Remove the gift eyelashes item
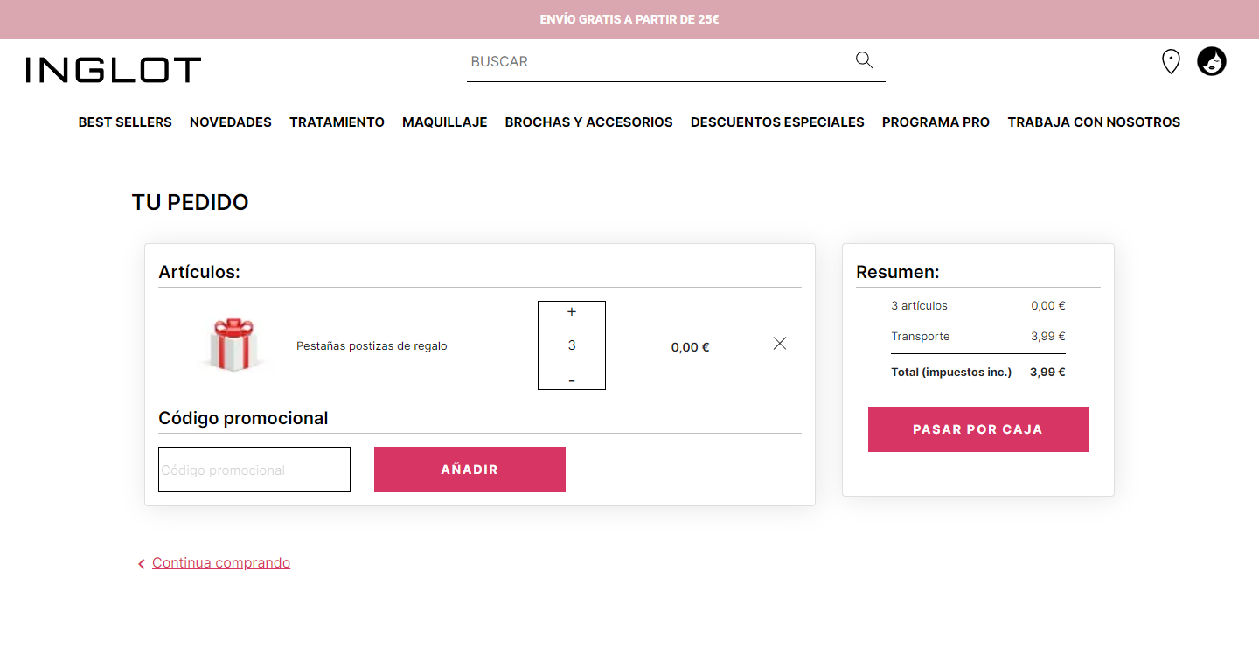Screen dimensions: 1259x662 [x=780, y=344]
